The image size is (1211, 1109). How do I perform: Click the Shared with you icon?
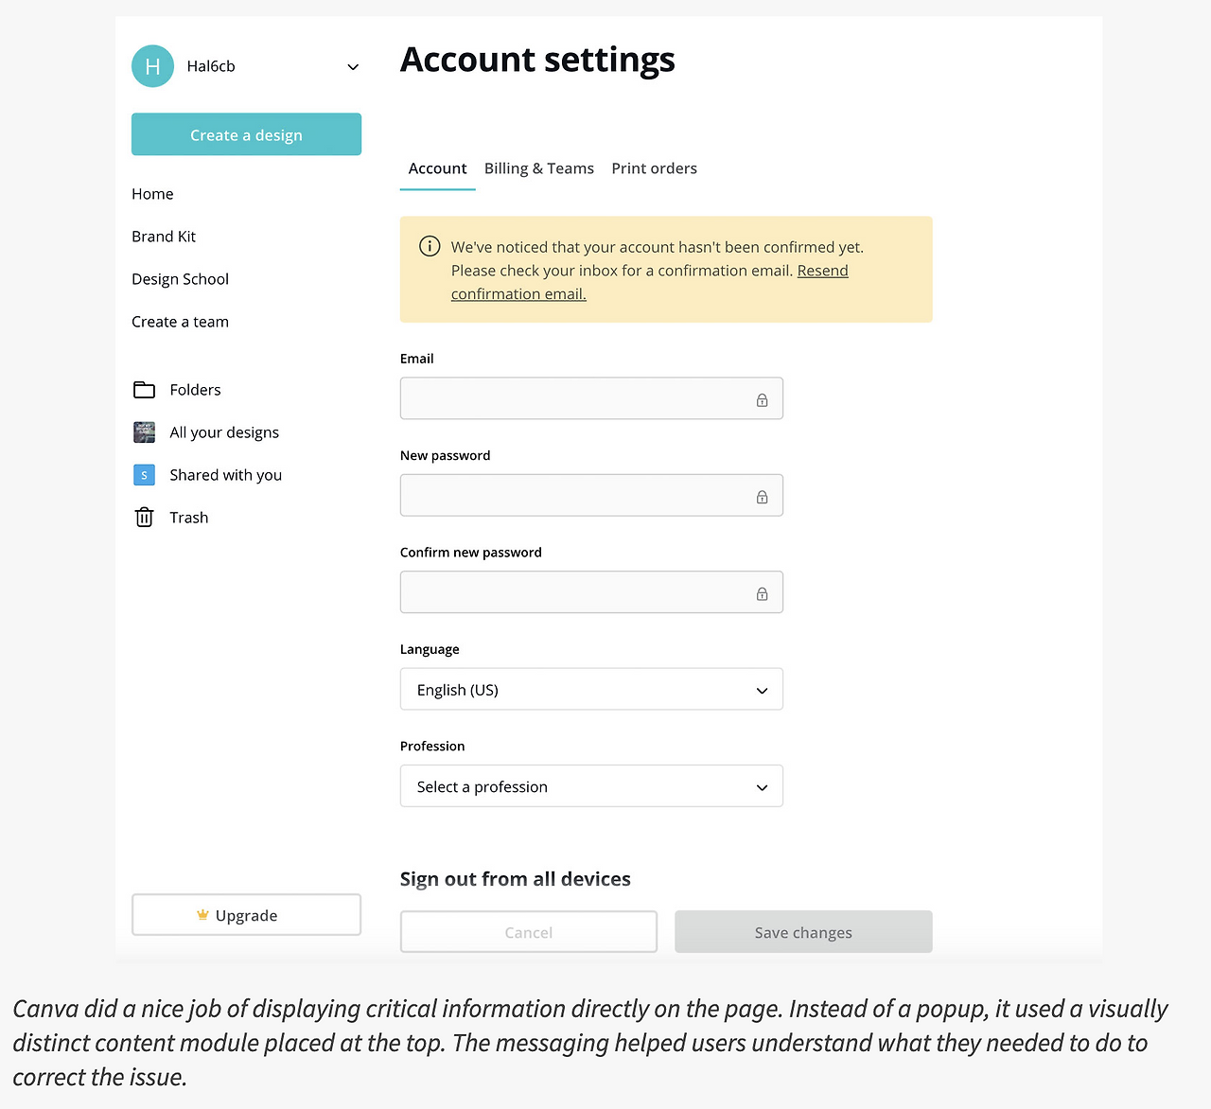click(144, 475)
